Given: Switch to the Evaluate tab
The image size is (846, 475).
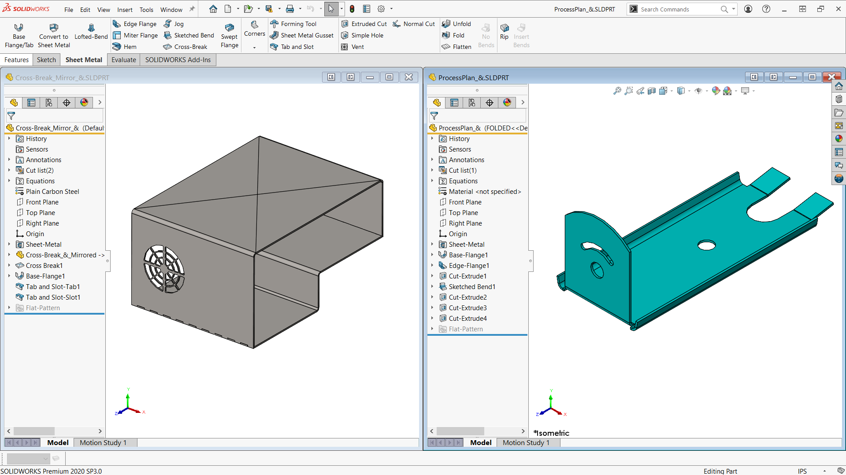Looking at the screenshot, I should click(x=123, y=60).
